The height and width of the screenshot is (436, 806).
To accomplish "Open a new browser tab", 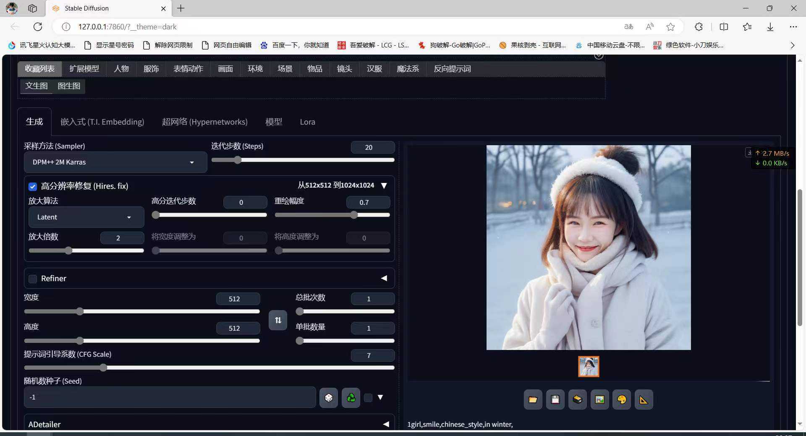I will pyautogui.click(x=181, y=8).
